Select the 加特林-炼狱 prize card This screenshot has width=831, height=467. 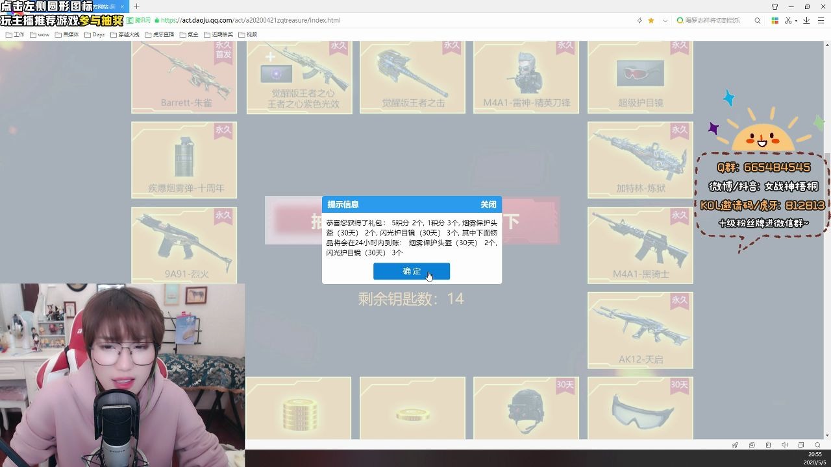click(640, 160)
